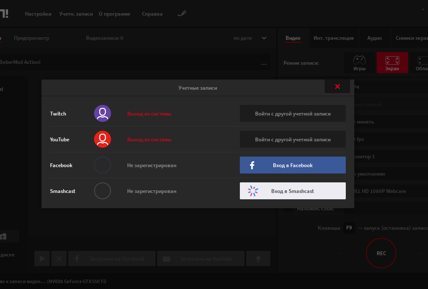Click the Вход в Smashcast button
428x289 pixels.
(x=293, y=191)
